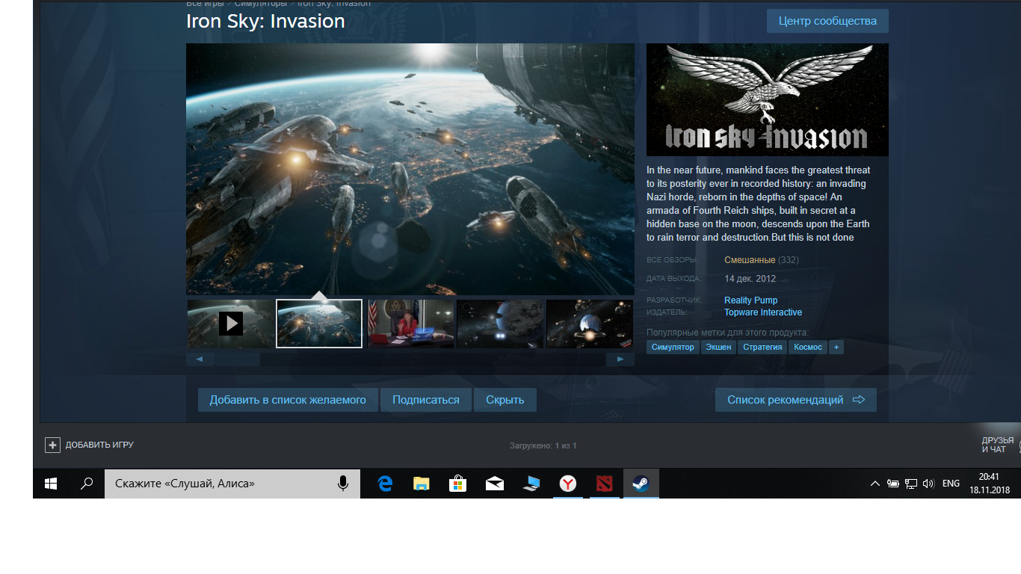Viewport: 1021px width, 574px height.
Task: Open Reality Pump developer link
Action: point(750,300)
